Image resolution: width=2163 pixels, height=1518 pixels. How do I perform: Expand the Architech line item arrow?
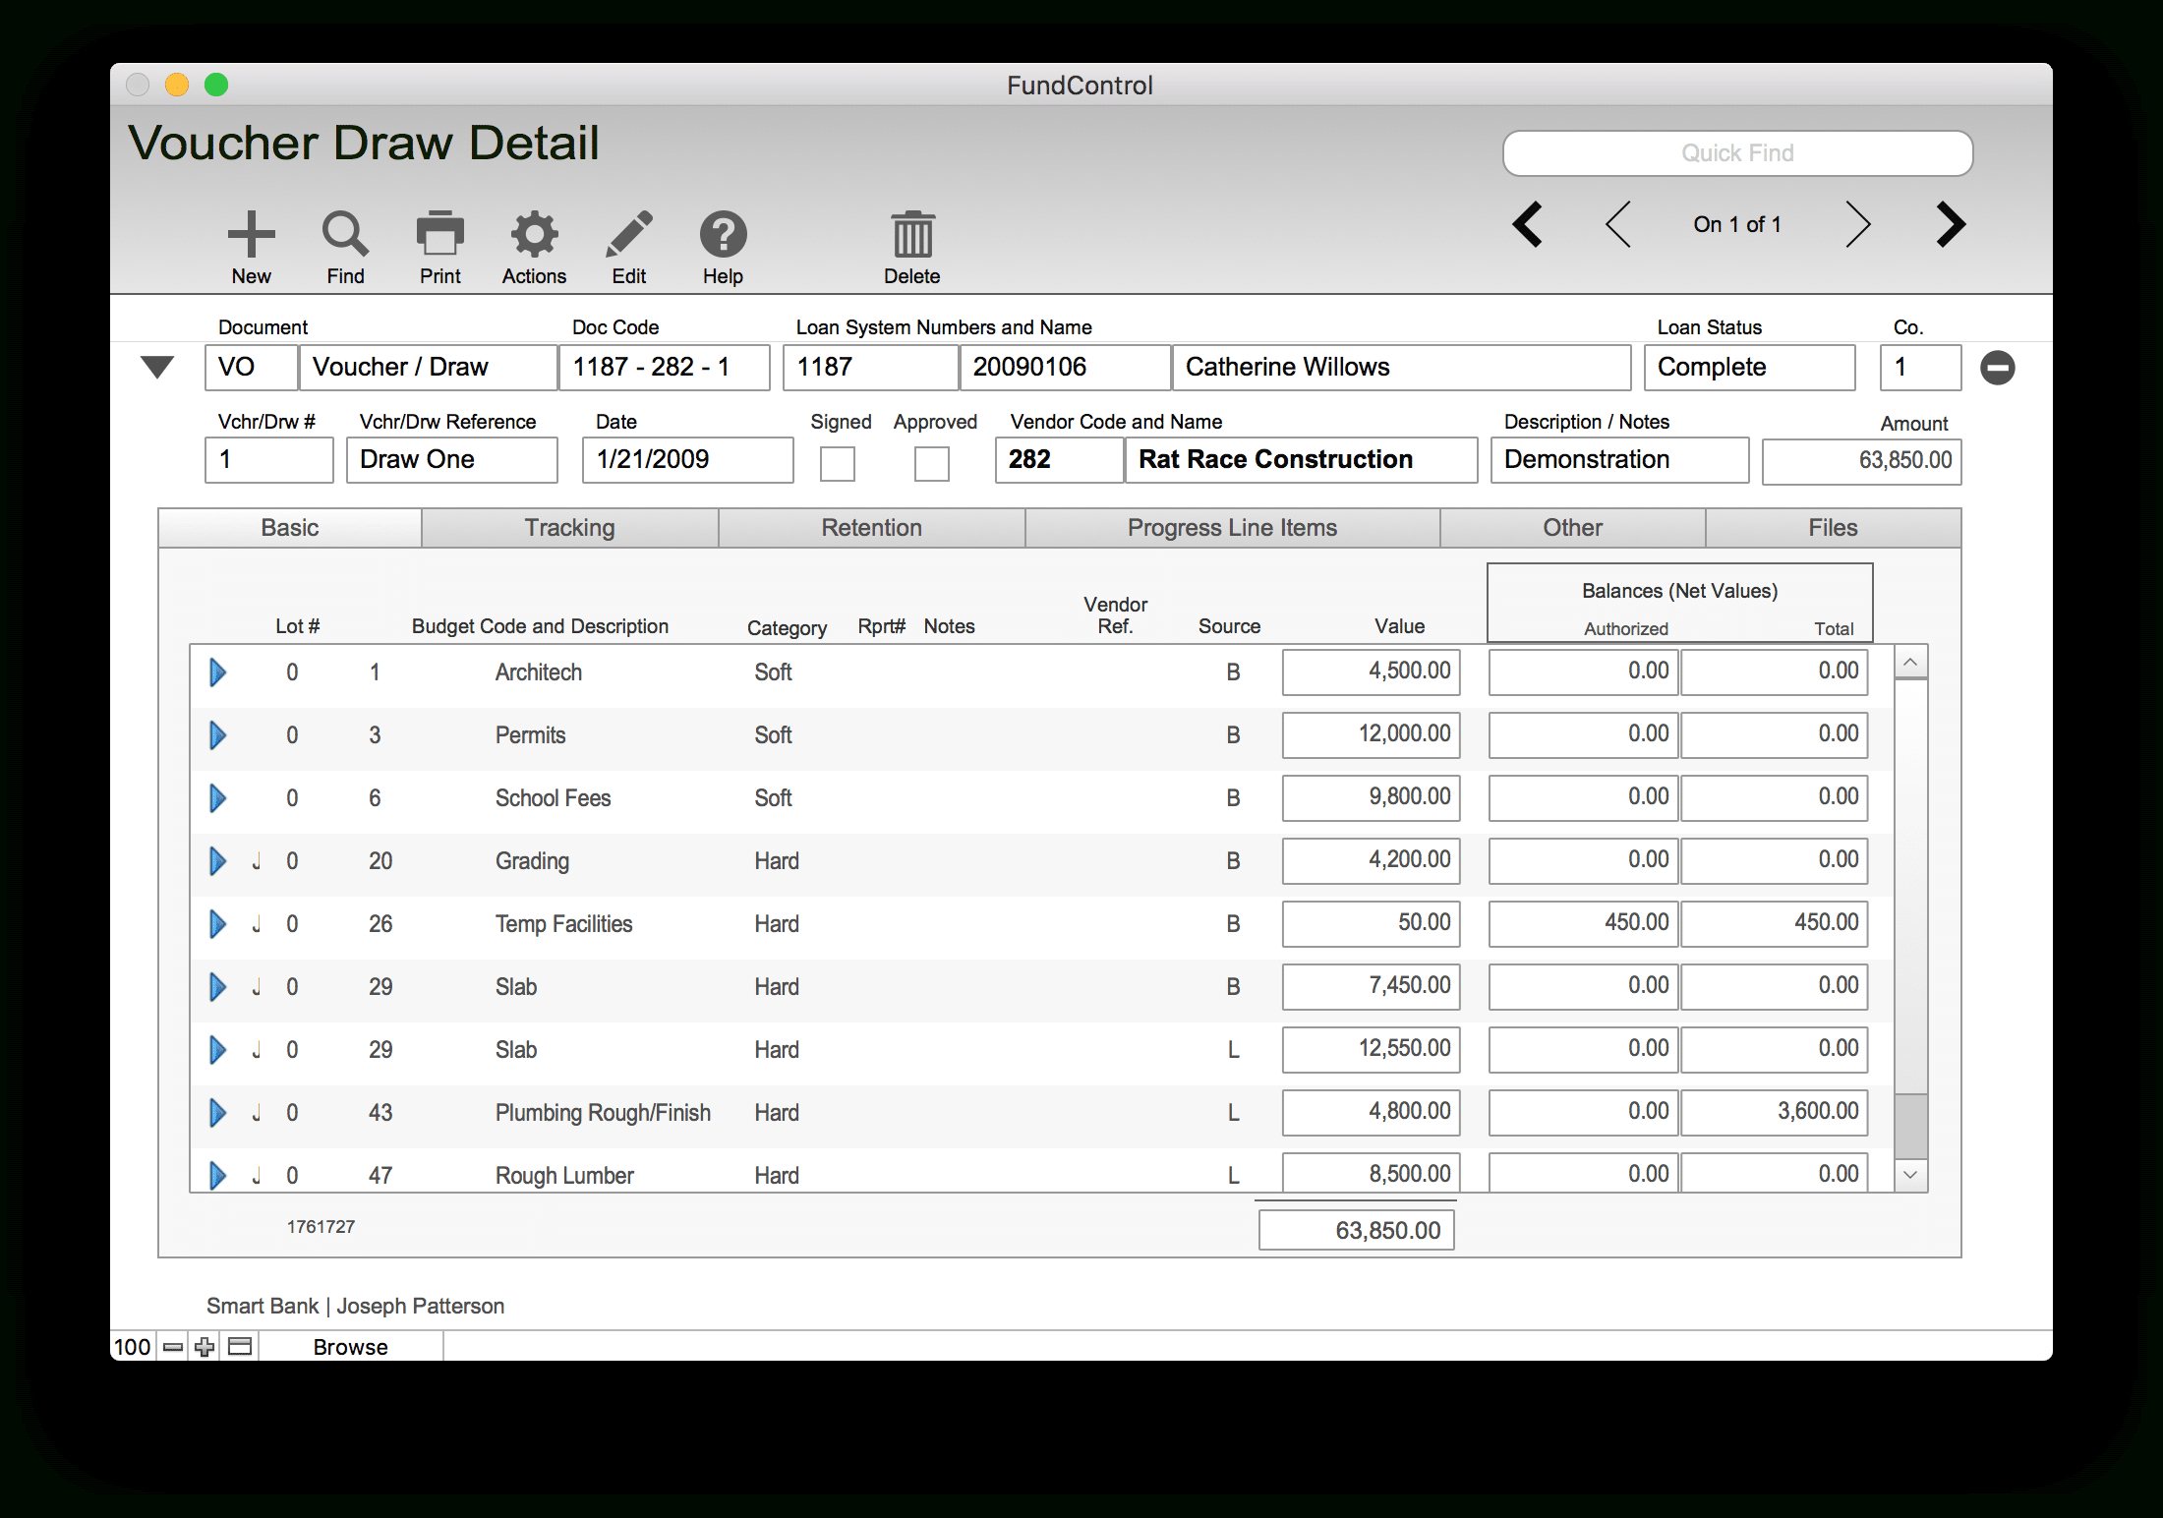tap(218, 672)
